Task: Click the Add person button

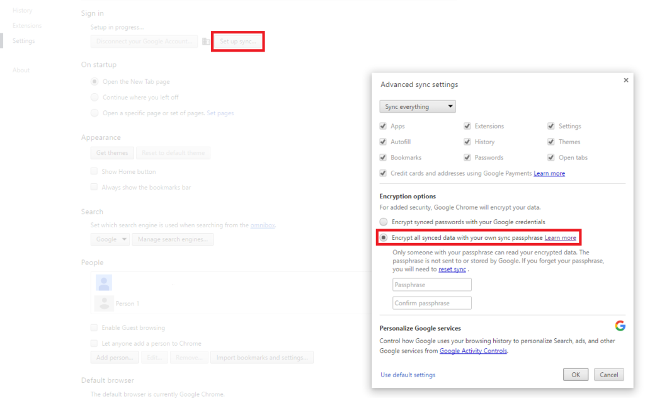Action: tap(115, 357)
